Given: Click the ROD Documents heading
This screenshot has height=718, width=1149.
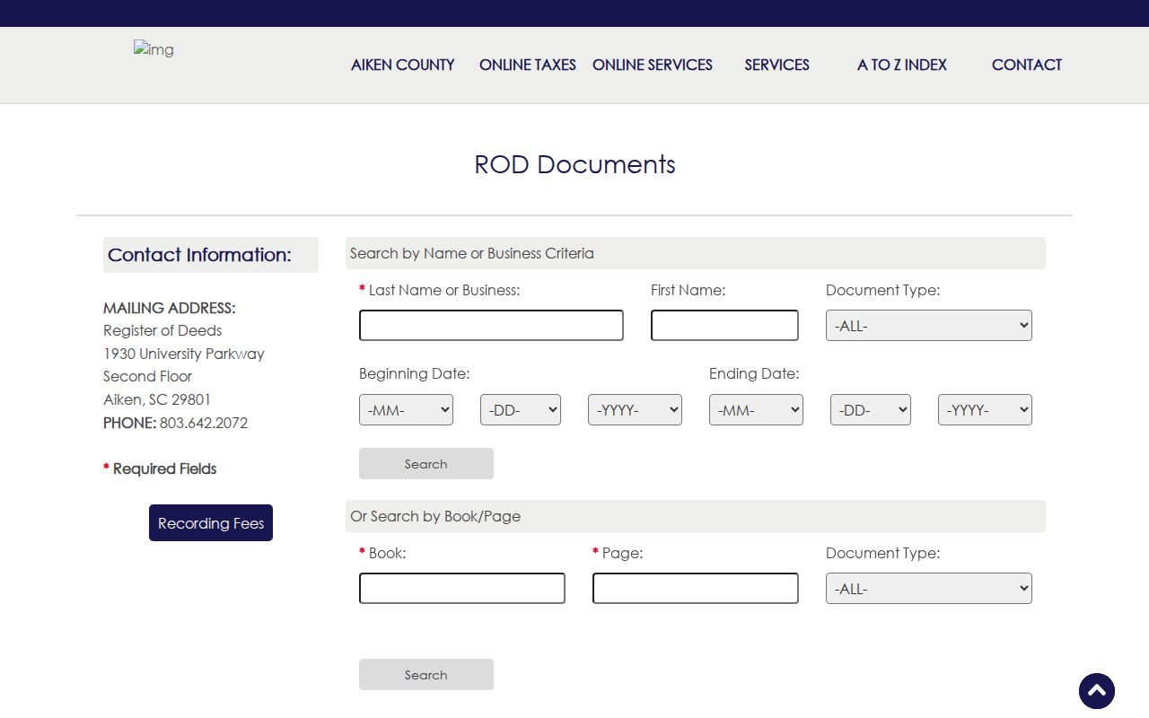Looking at the screenshot, I should pos(574,164).
